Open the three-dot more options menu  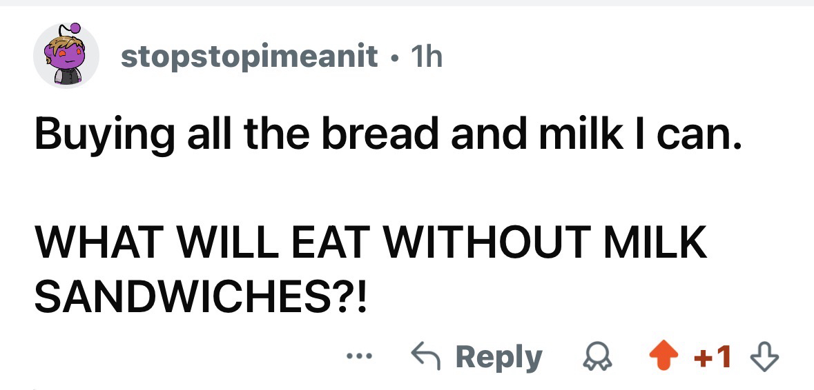click(x=360, y=358)
